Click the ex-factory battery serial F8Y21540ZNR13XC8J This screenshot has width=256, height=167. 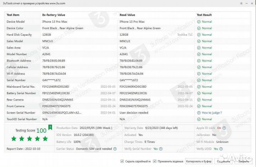click(x=56, y=93)
